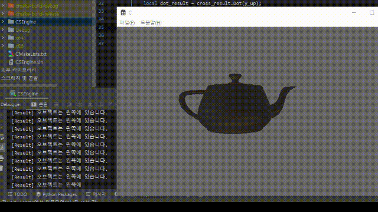Viewport: 378px width, 212px height.
Task: Select the cmake-build-debug folder
Action: [37, 5]
